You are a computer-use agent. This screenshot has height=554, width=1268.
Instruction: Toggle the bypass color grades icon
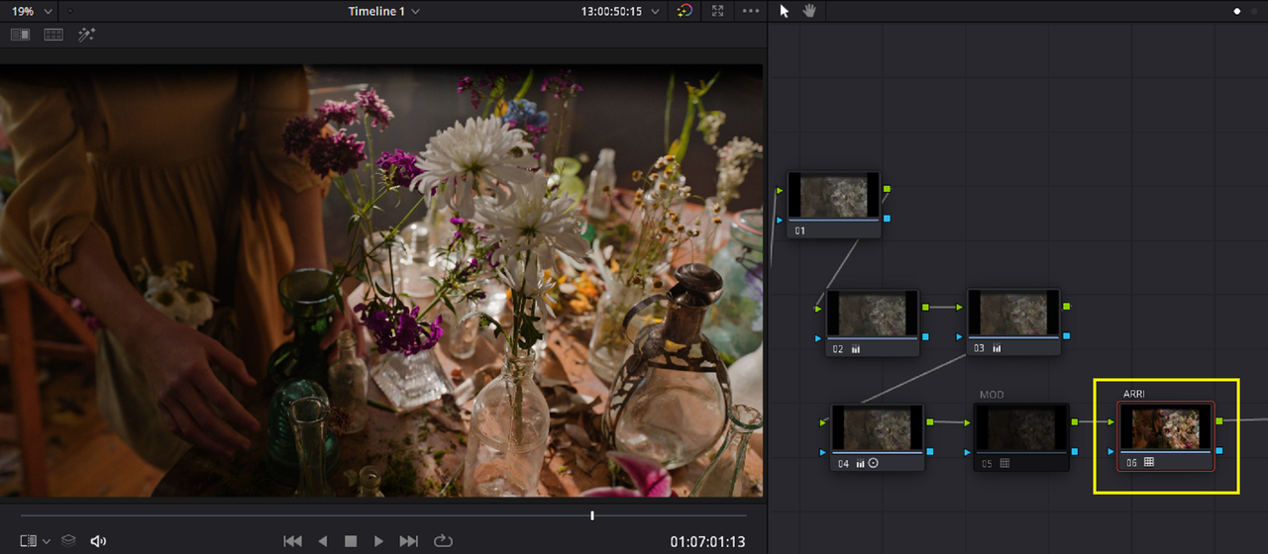685,11
